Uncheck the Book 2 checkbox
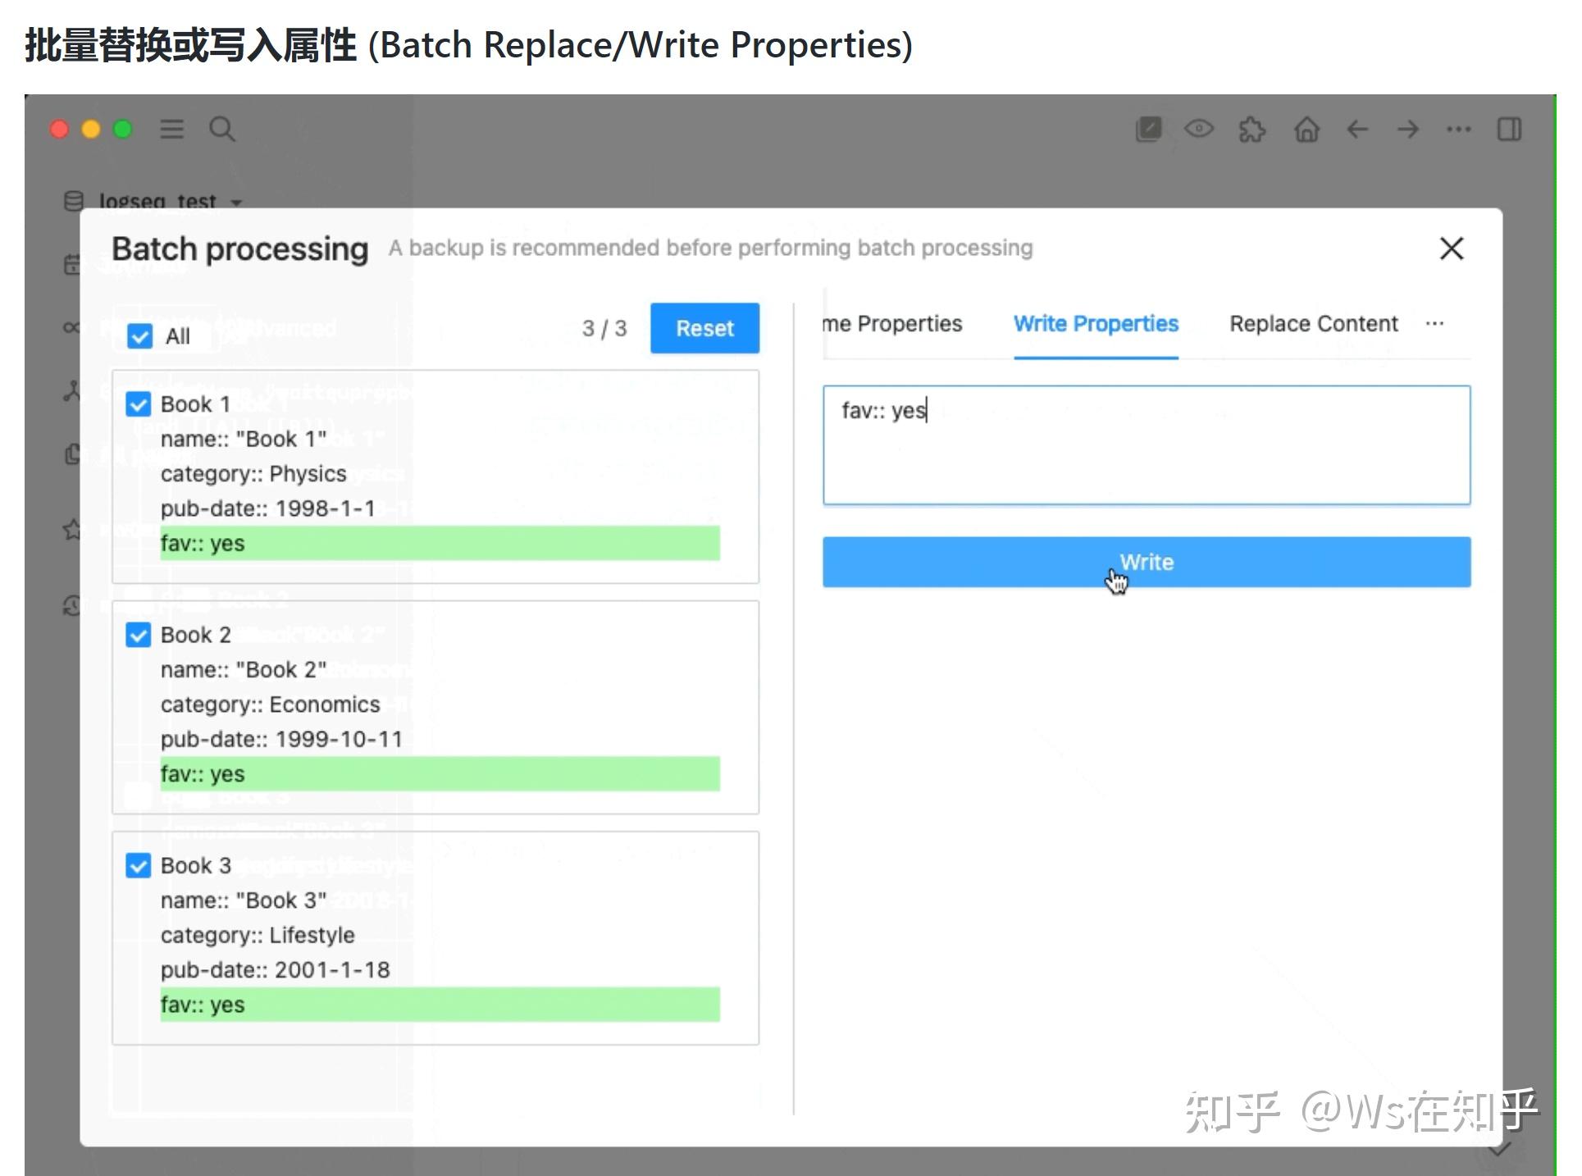This screenshot has height=1176, width=1582. tap(139, 635)
